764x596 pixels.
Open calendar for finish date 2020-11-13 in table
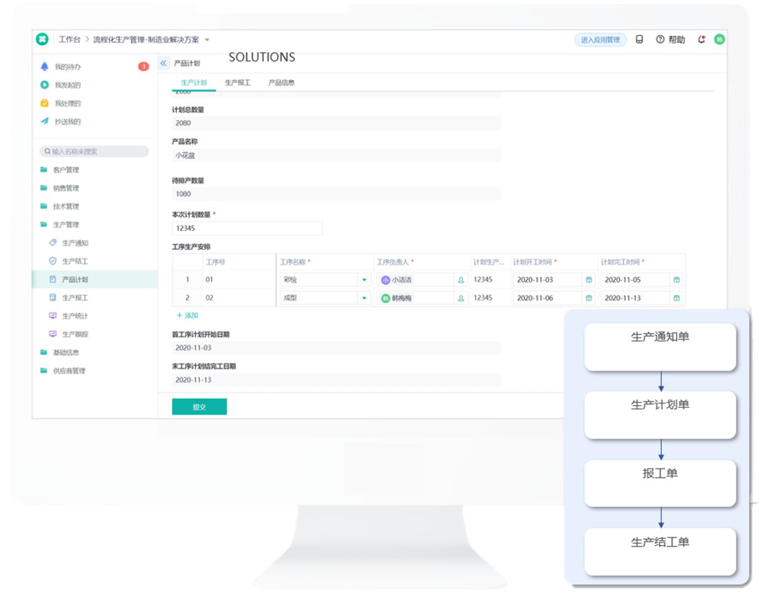point(677,298)
